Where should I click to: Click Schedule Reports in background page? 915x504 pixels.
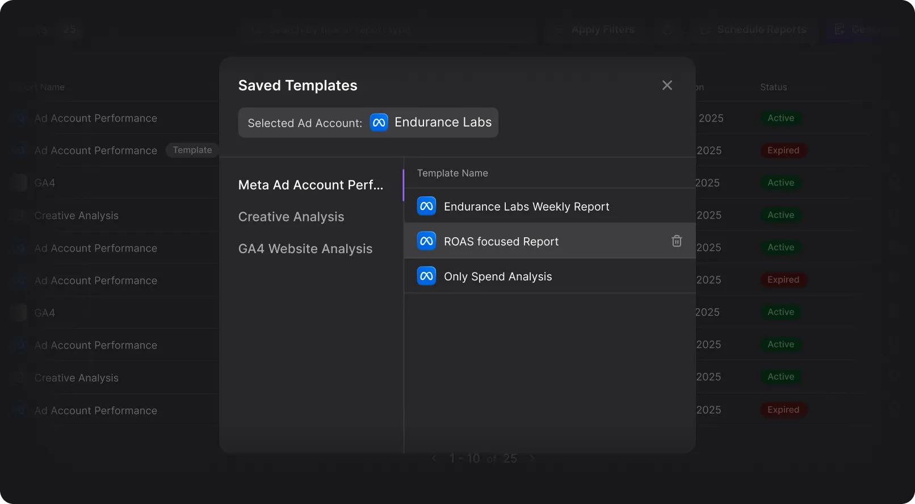(x=754, y=30)
